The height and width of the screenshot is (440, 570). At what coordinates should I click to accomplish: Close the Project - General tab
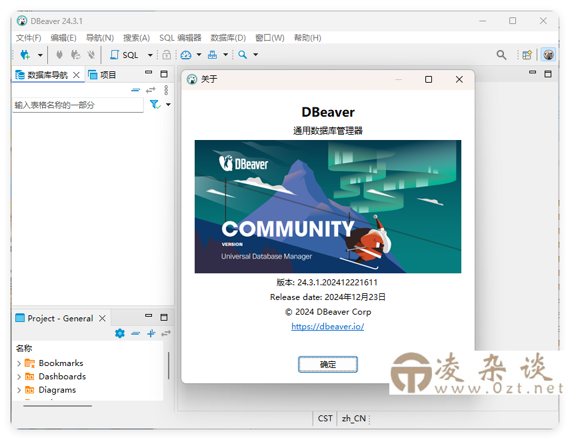[103, 319]
